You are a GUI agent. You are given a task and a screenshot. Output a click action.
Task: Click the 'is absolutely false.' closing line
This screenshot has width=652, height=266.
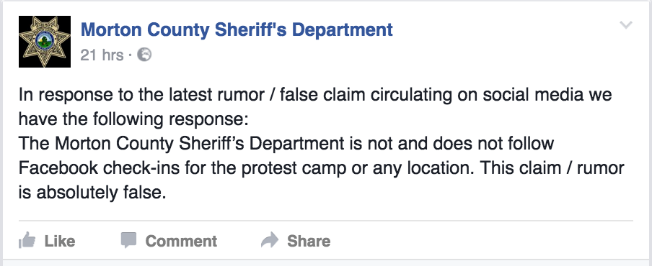pos(92,193)
